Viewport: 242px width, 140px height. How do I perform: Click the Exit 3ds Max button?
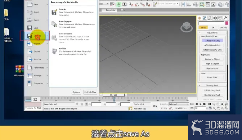90,92
